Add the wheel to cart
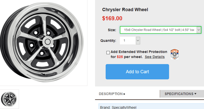 pyautogui.click(x=137, y=72)
